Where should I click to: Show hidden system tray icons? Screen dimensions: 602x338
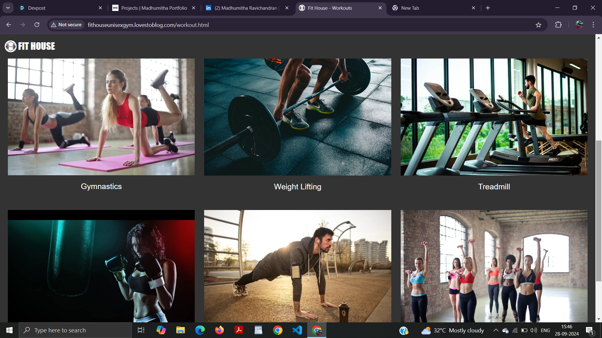[x=496, y=330]
